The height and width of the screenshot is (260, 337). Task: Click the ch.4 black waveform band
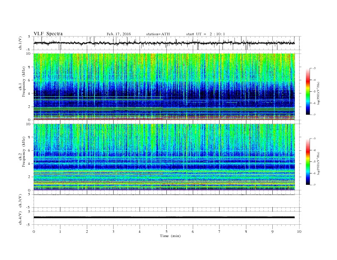164,218
